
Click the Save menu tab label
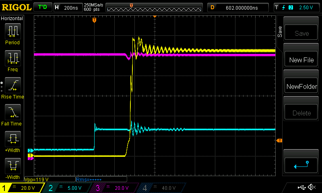click(280, 32)
